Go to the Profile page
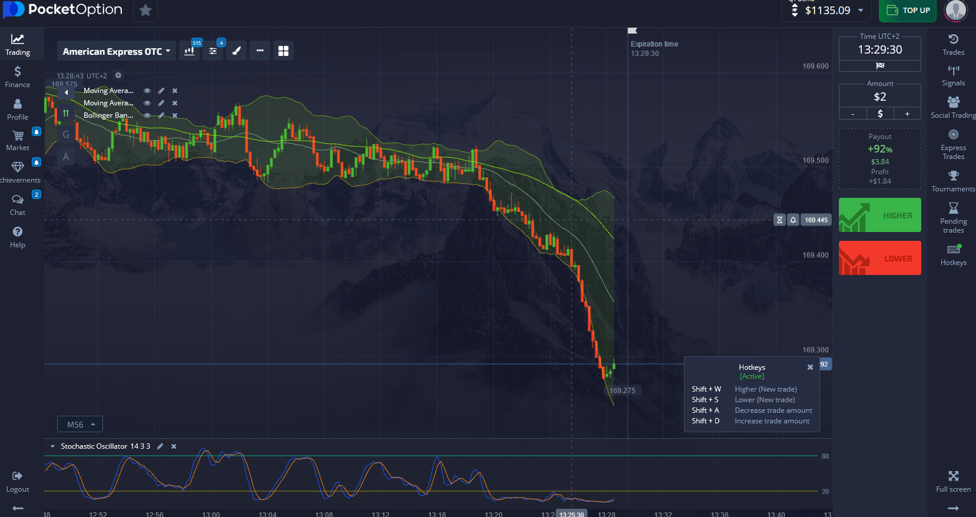This screenshot has width=976, height=517. coord(18,110)
